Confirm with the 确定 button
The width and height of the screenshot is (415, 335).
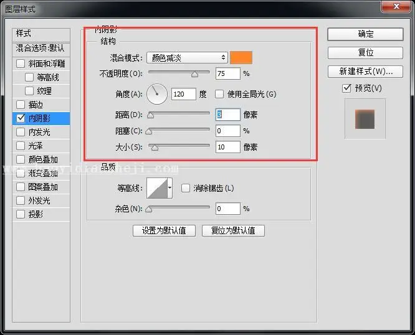(x=365, y=34)
